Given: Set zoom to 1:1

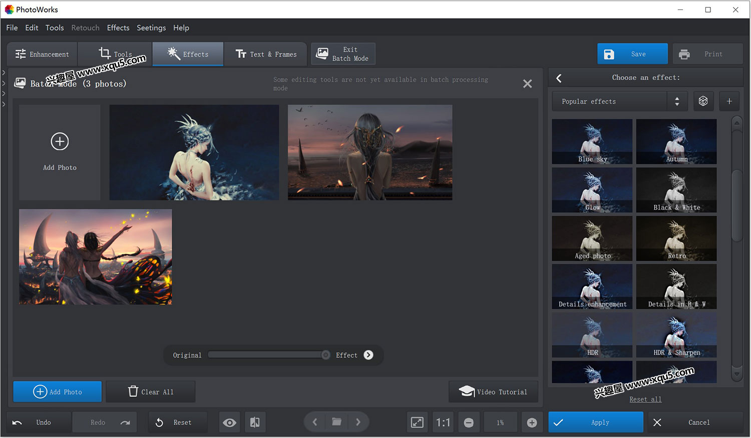Looking at the screenshot, I should point(443,422).
